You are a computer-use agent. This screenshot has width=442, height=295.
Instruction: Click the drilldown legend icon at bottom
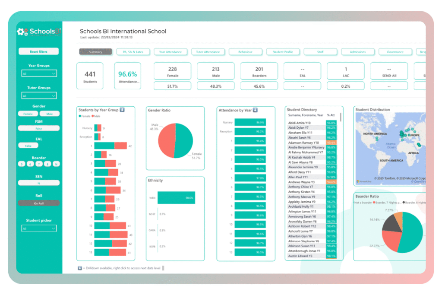point(80,268)
